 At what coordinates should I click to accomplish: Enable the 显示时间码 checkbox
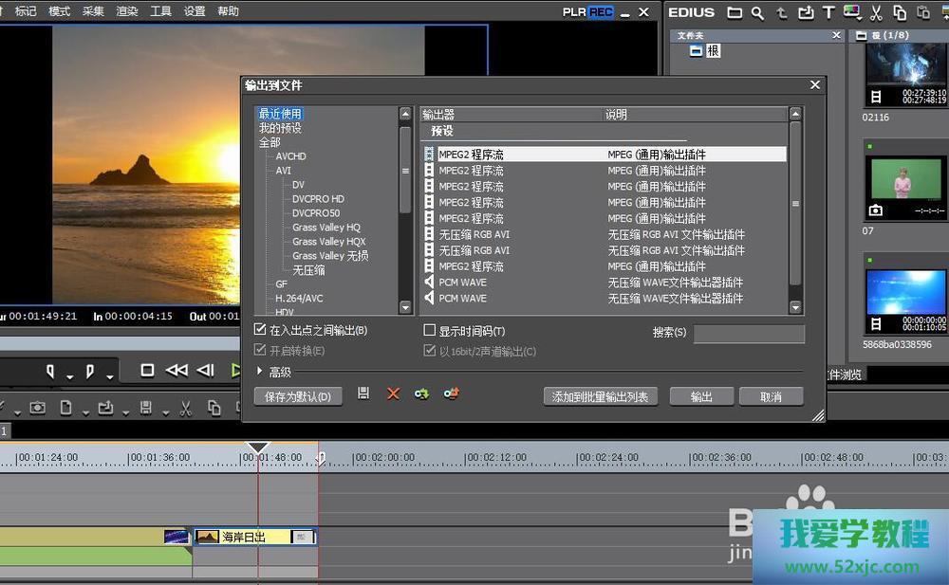(430, 331)
